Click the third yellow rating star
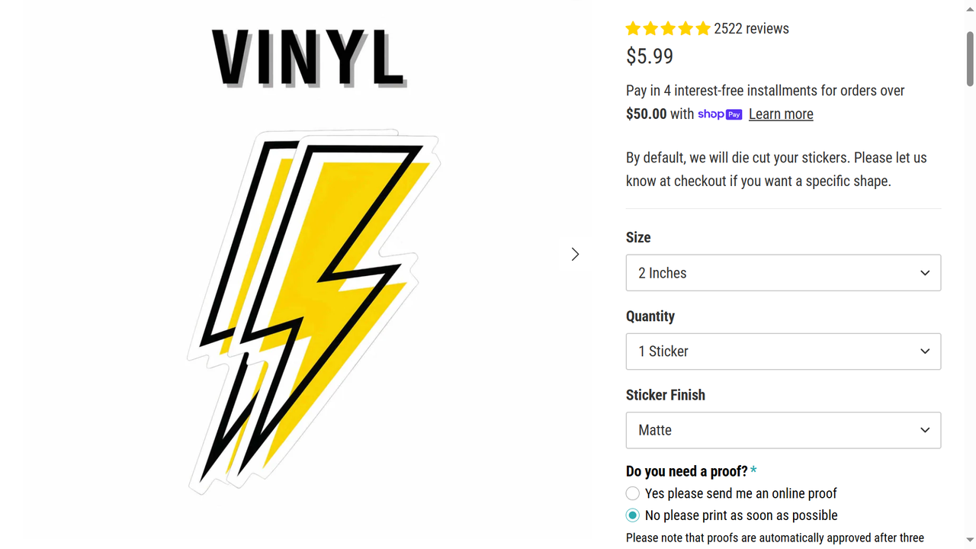The height and width of the screenshot is (549, 976). click(x=668, y=29)
